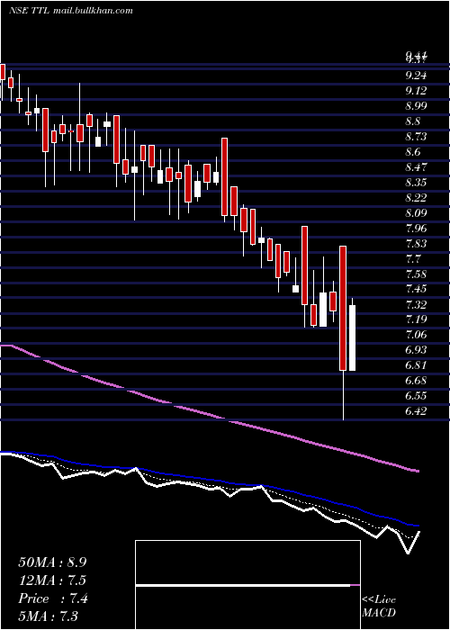Screen dimensions: 450x630
Task: Click the 8.35 price axis label
Action: [417, 183]
